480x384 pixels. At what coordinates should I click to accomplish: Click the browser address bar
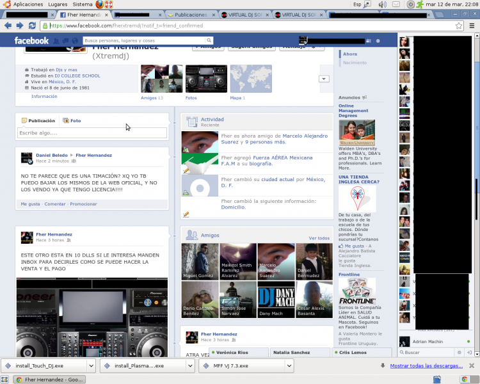click(251, 26)
